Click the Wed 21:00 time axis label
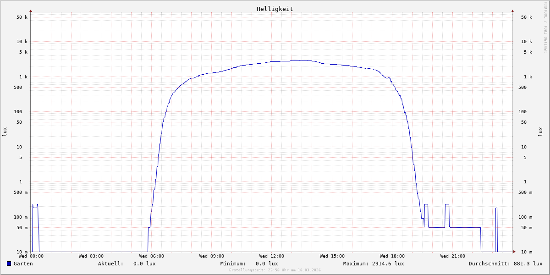 click(x=452, y=256)
